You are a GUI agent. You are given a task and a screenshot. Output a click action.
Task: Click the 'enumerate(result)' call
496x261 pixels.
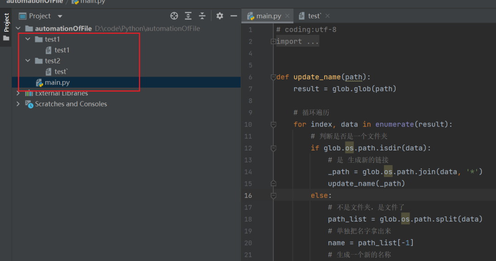point(411,124)
